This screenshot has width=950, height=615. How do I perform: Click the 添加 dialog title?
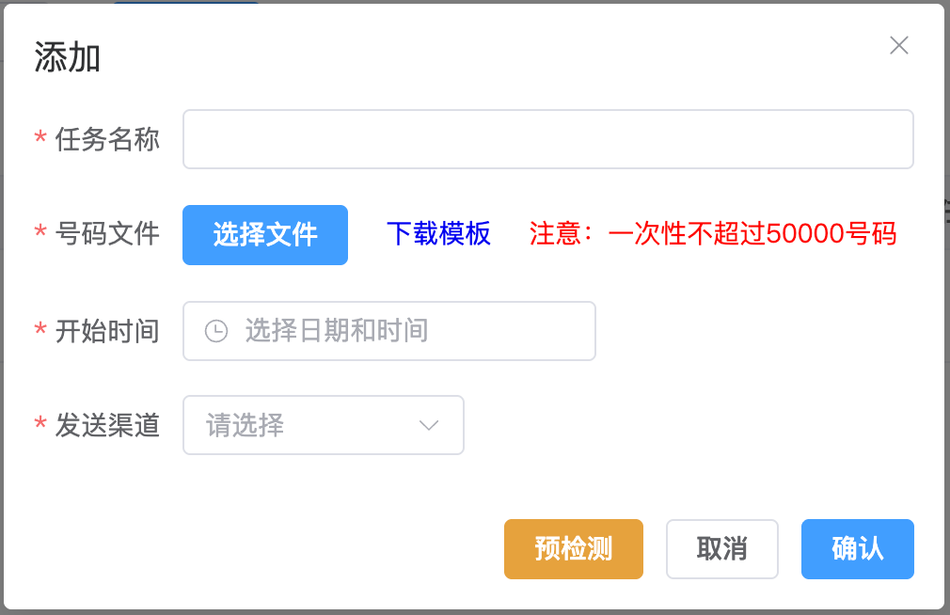pyautogui.click(x=68, y=58)
